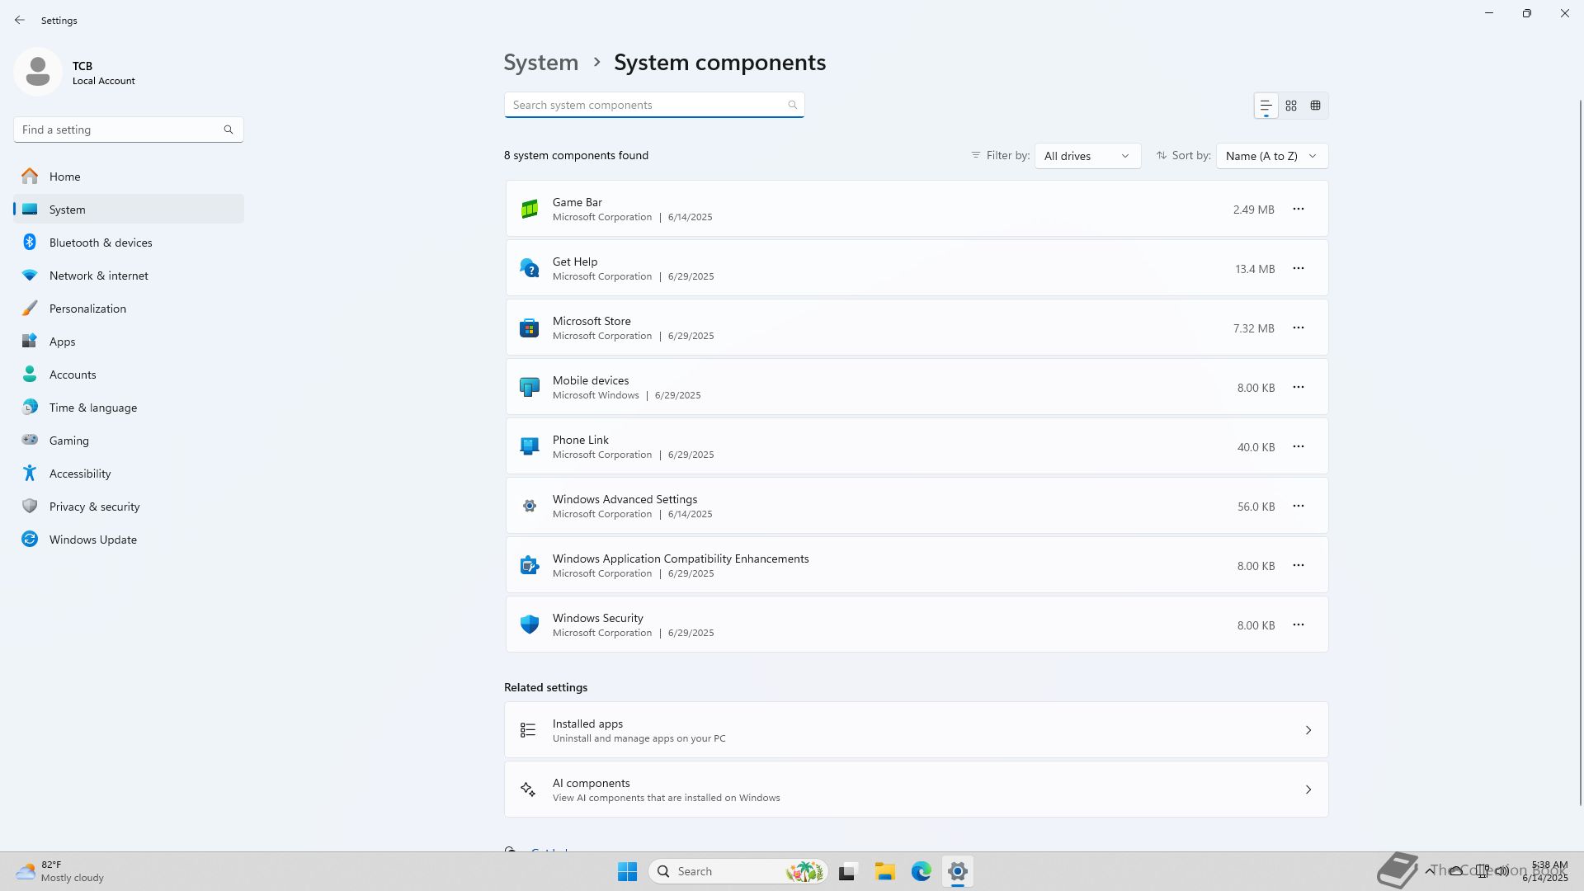Click System breadcrumb link
The image size is (1584, 891).
(541, 63)
